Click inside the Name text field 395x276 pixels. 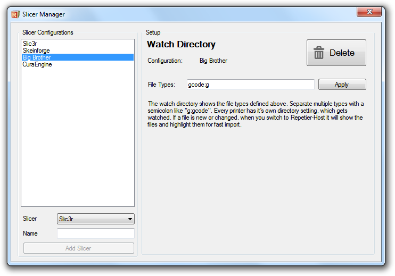95,233
